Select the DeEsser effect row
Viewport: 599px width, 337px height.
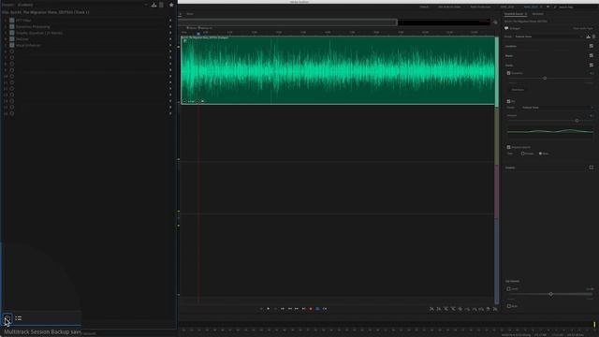tap(88, 38)
